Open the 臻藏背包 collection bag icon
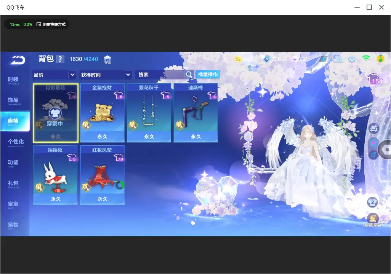This screenshot has height=274, width=391. tap(373, 220)
